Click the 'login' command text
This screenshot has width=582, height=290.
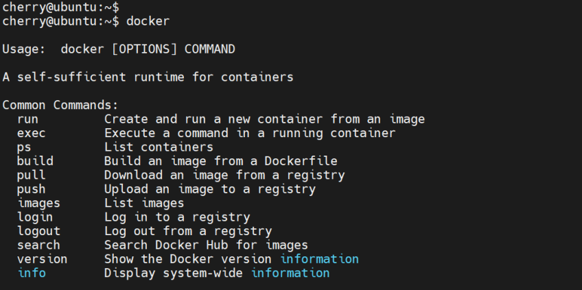point(35,217)
